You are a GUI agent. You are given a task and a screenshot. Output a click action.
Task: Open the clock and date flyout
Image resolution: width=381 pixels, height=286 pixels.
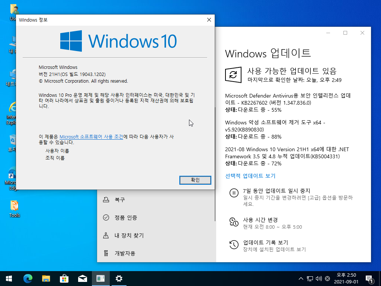click(x=346, y=279)
